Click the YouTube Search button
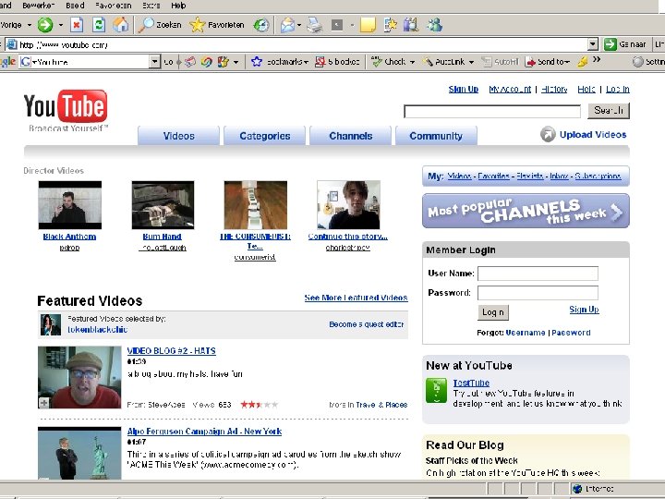 (609, 111)
